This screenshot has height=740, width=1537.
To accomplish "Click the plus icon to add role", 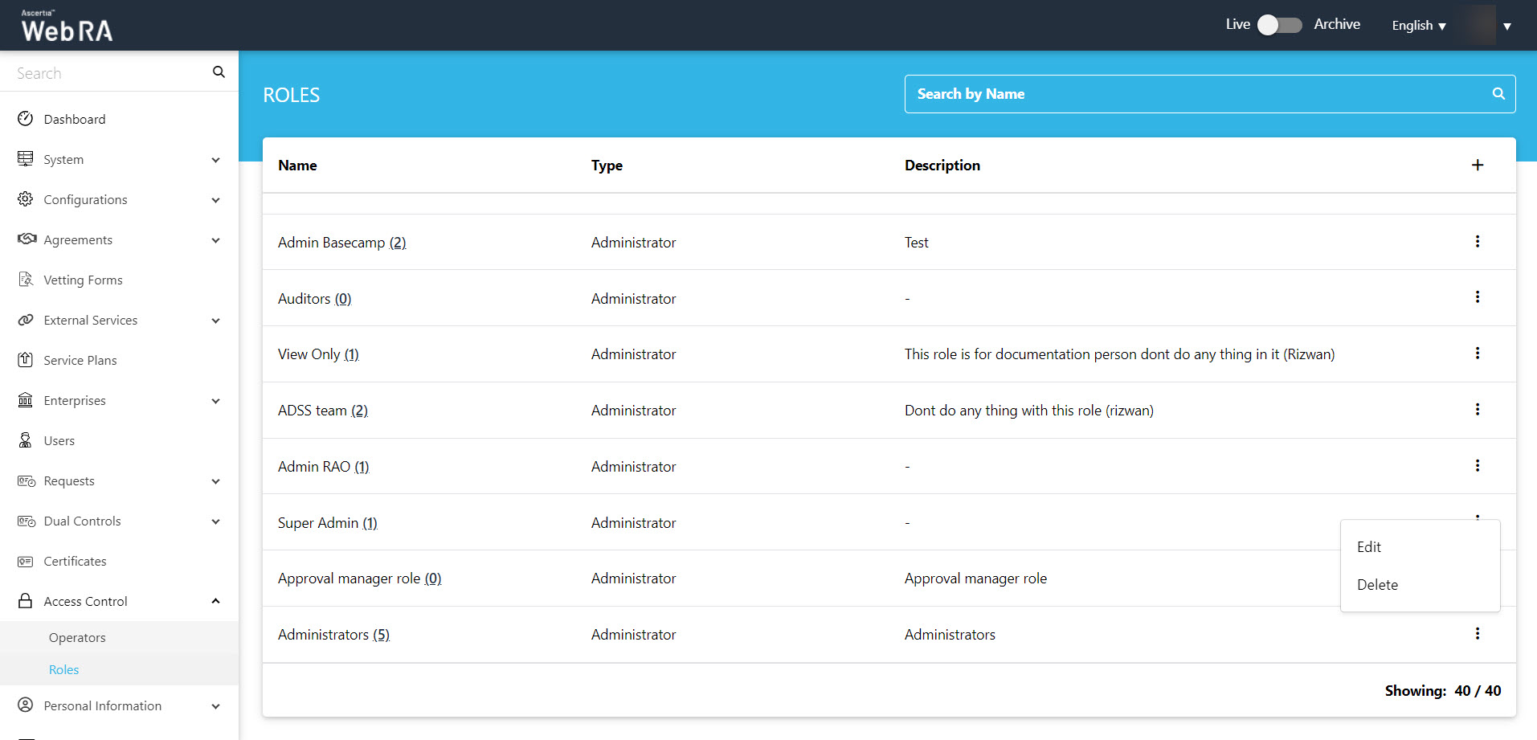I will coord(1477,165).
